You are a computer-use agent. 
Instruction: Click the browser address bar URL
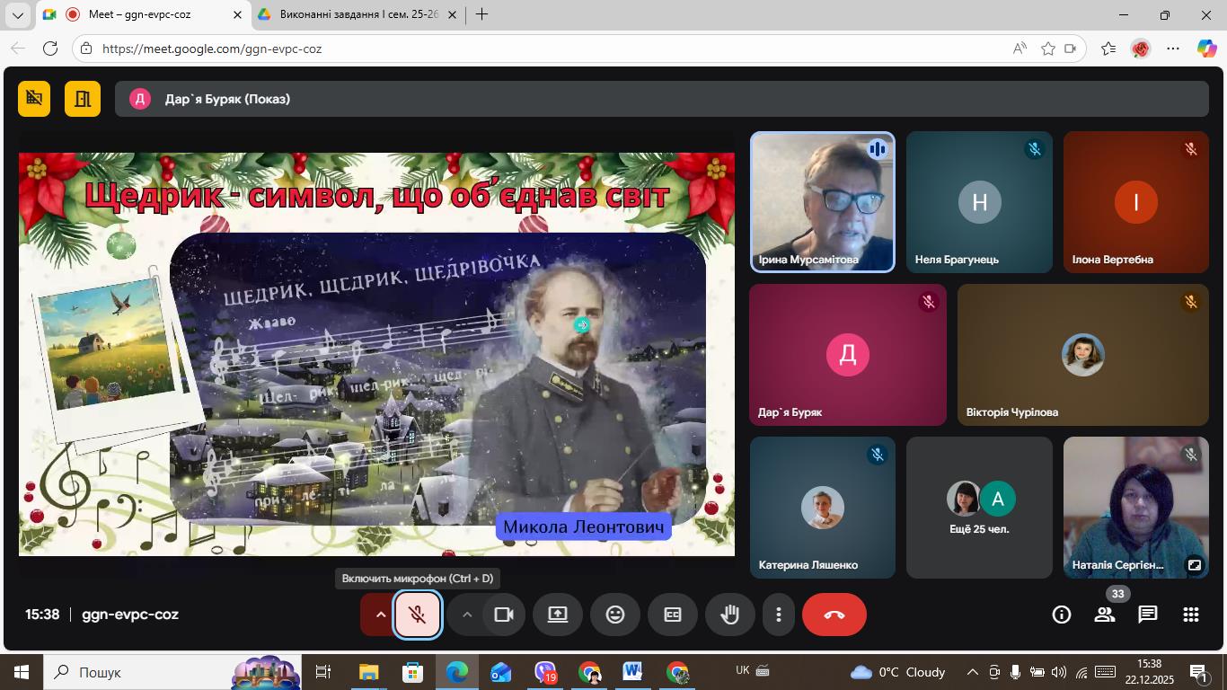point(212,49)
